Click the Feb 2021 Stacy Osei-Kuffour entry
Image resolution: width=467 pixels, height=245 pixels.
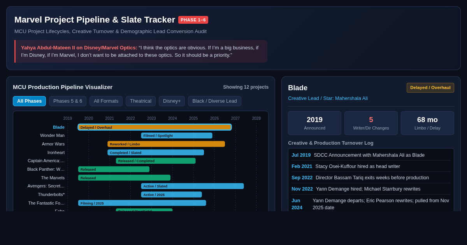tap(371, 166)
